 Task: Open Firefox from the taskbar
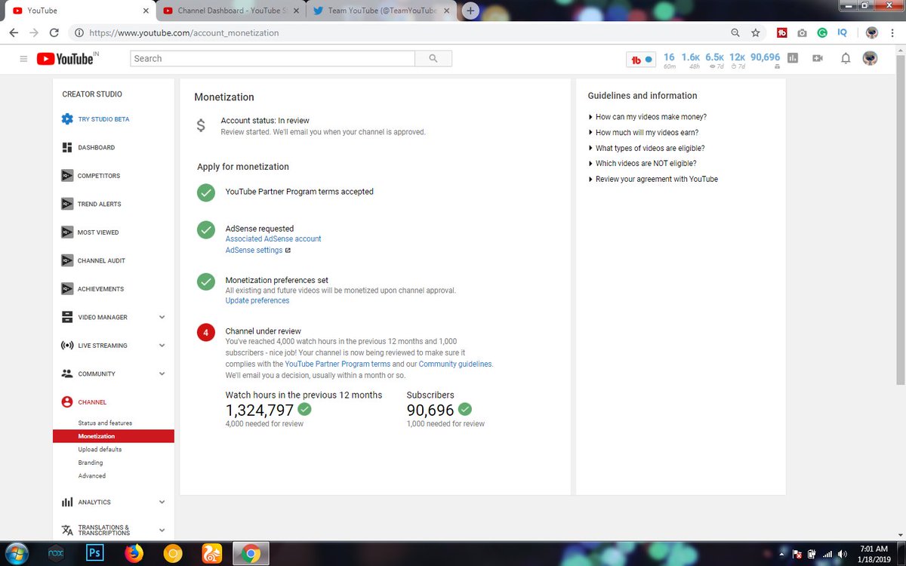coord(134,553)
